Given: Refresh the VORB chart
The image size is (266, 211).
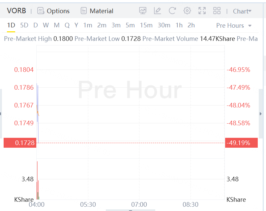Looking at the screenshot, I should [172, 11].
